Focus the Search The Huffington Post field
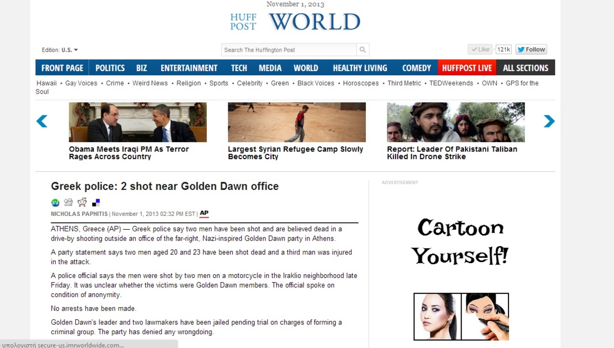 [289, 50]
